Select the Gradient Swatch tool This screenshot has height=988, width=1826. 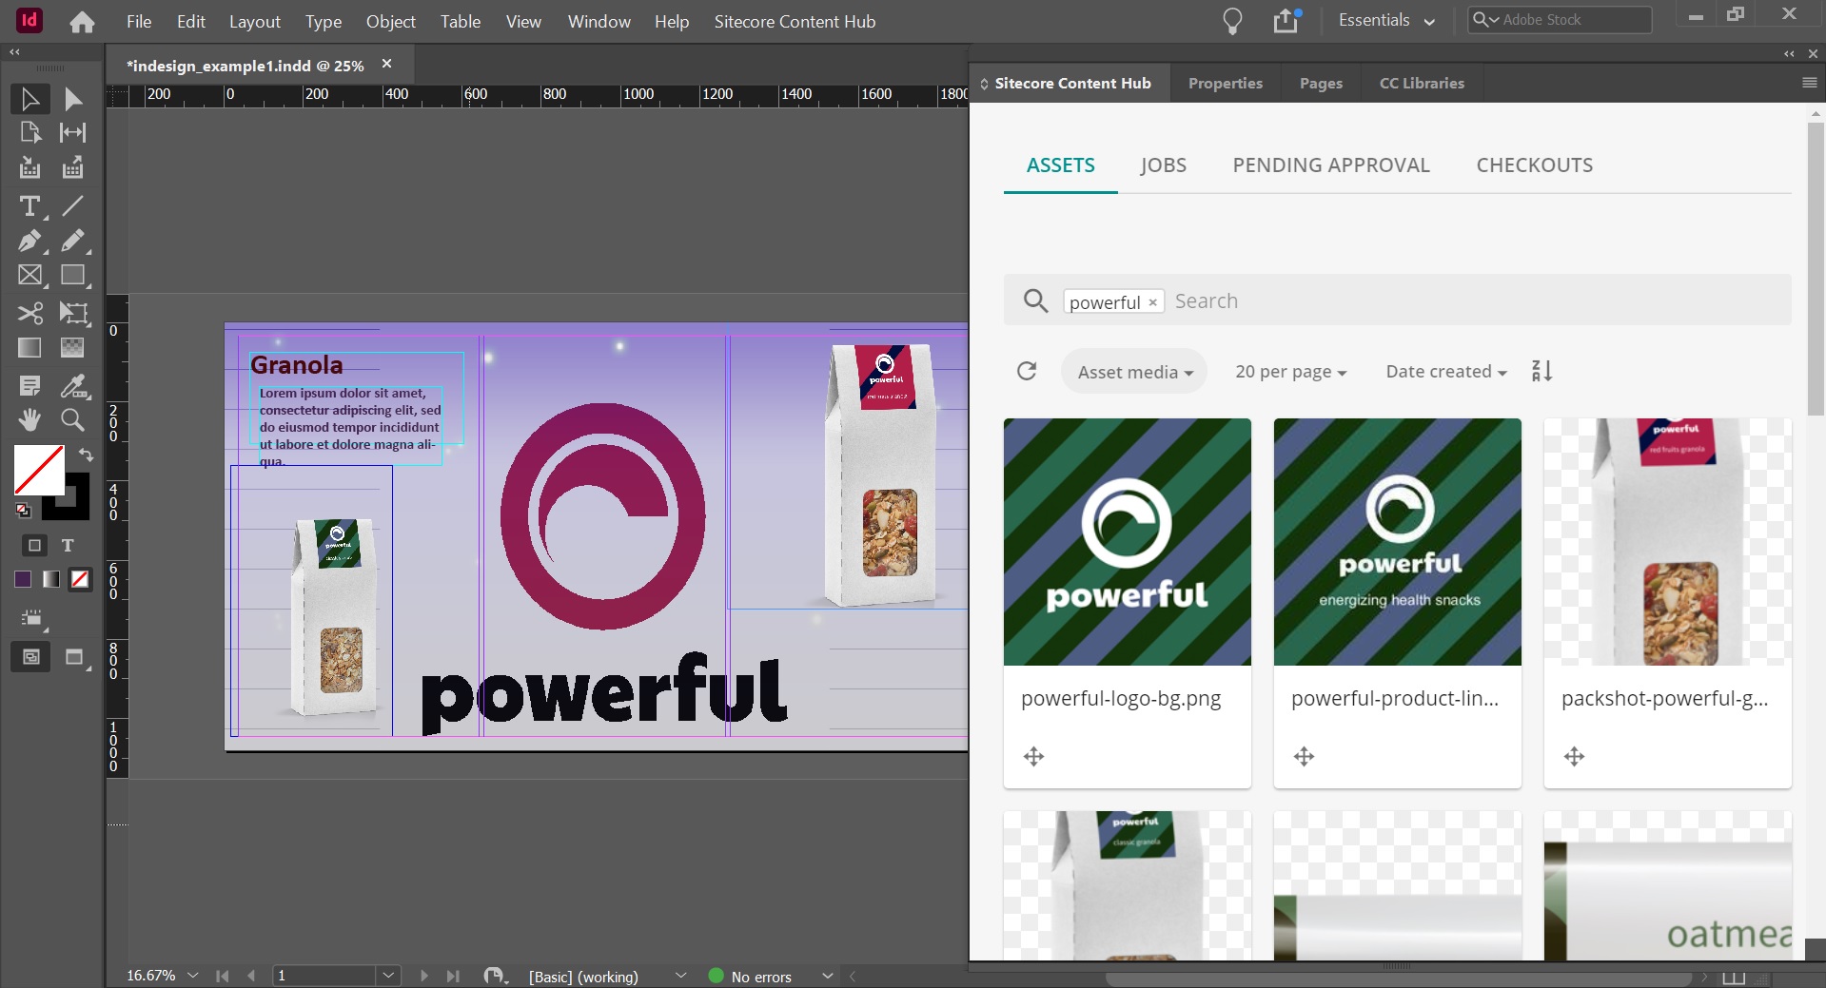point(29,348)
